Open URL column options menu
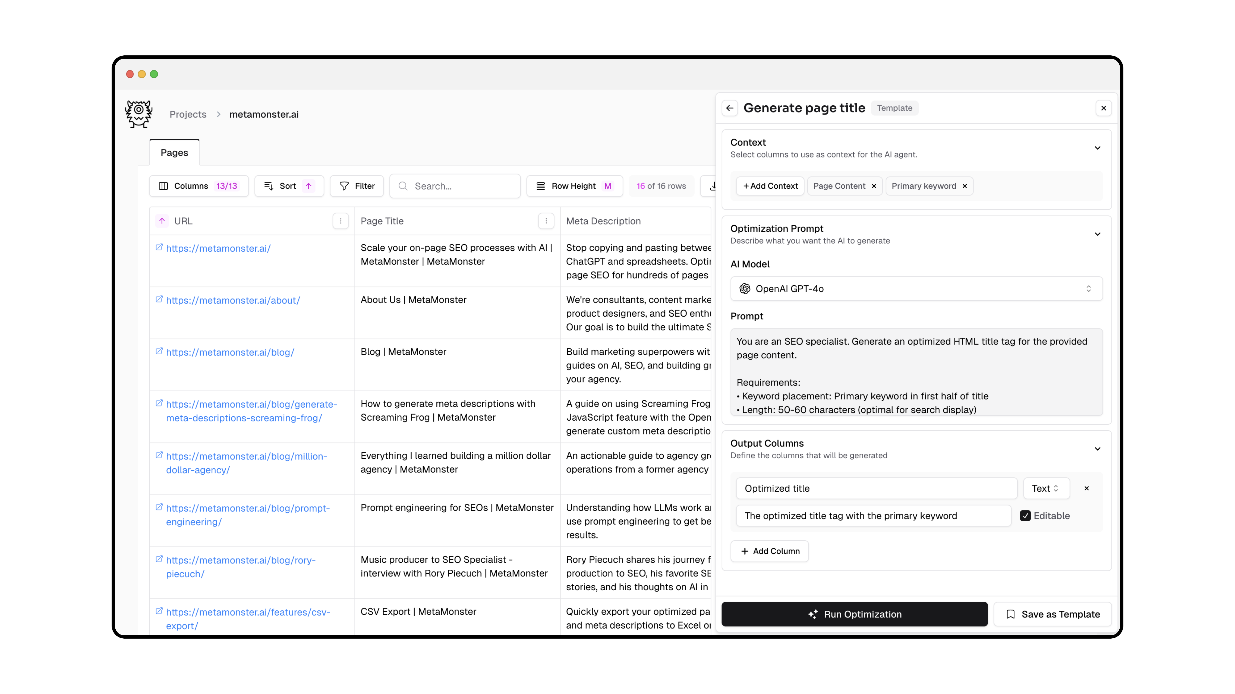Image resolution: width=1235 pixels, height=694 pixels. (341, 221)
